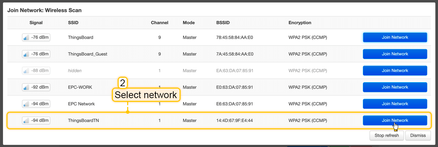The image size is (438, 147).
Task: Click the SSID column header
Action: (74, 23)
